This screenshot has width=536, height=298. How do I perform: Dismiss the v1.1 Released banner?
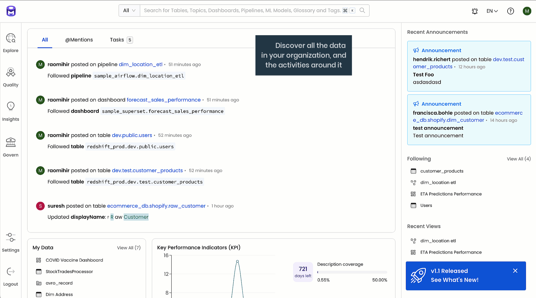515,271
